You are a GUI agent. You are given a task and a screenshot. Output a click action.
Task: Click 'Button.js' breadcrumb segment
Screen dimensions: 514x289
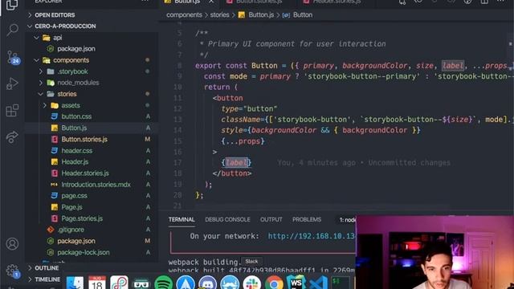point(261,15)
